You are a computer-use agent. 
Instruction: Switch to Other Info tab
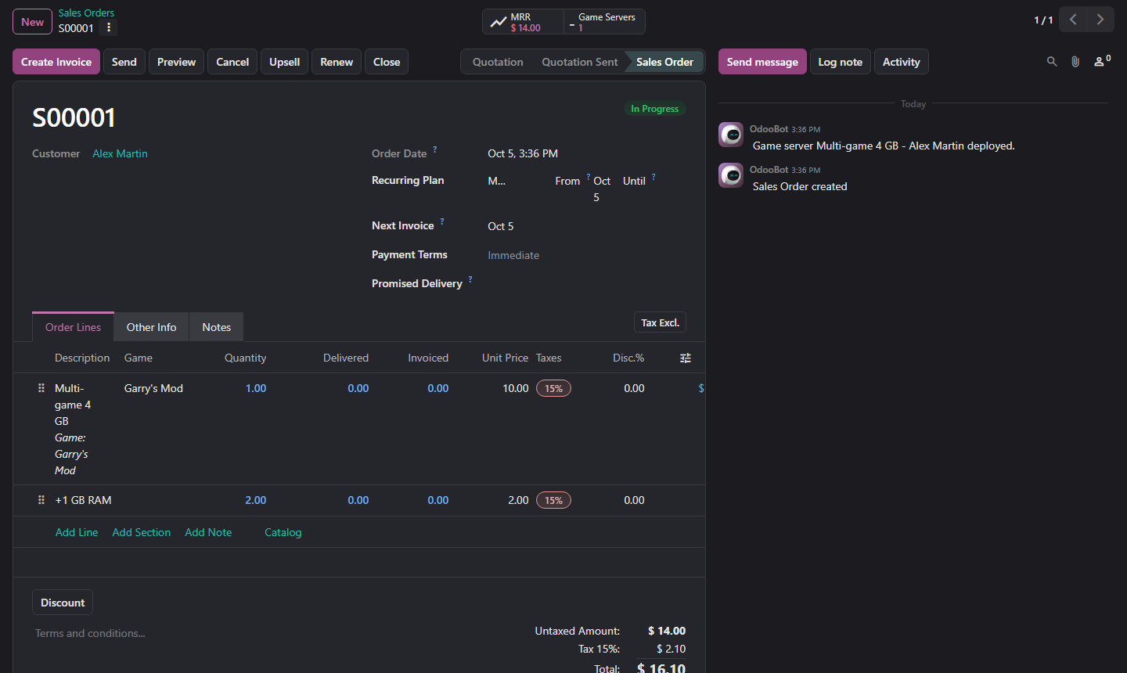tap(152, 327)
